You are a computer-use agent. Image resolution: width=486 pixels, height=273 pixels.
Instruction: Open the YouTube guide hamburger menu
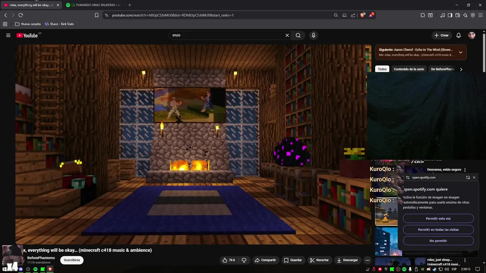(8, 35)
